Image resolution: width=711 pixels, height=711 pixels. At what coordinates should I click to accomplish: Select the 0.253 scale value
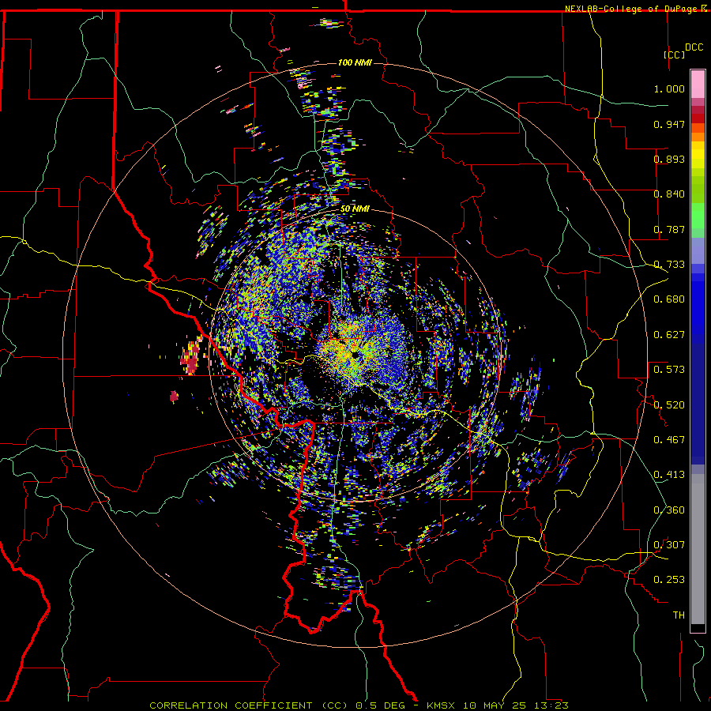(x=669, y=580)
